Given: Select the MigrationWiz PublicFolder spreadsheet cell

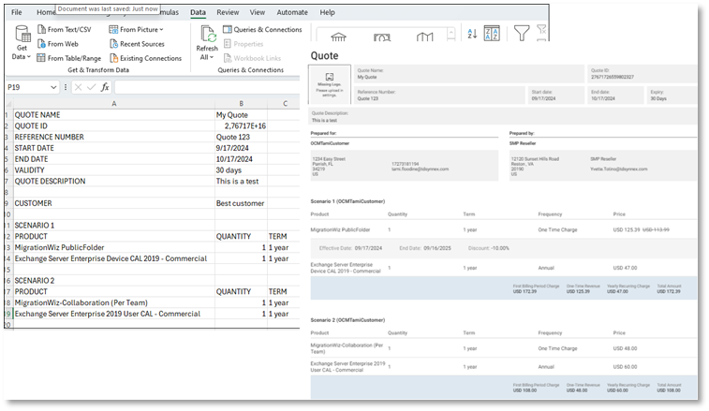Looking at the screenshot, I should 114,248.
